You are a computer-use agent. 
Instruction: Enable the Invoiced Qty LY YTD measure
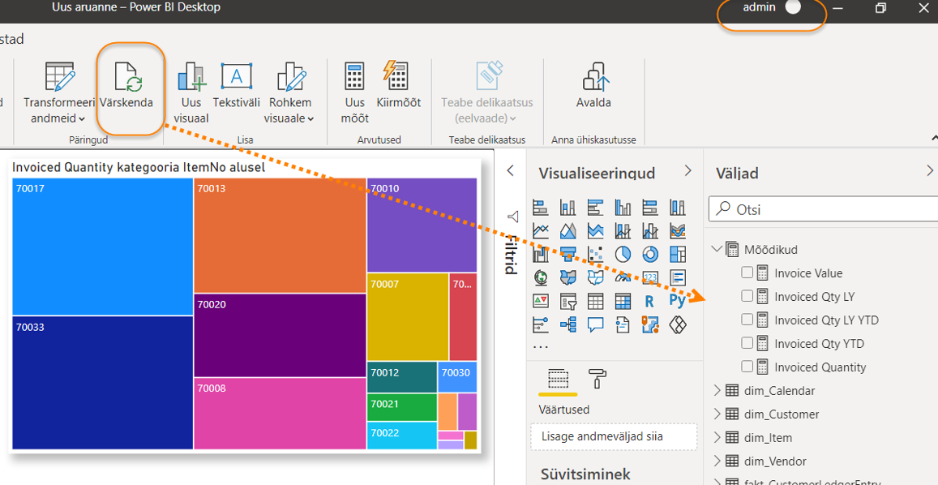coord(747,320)
